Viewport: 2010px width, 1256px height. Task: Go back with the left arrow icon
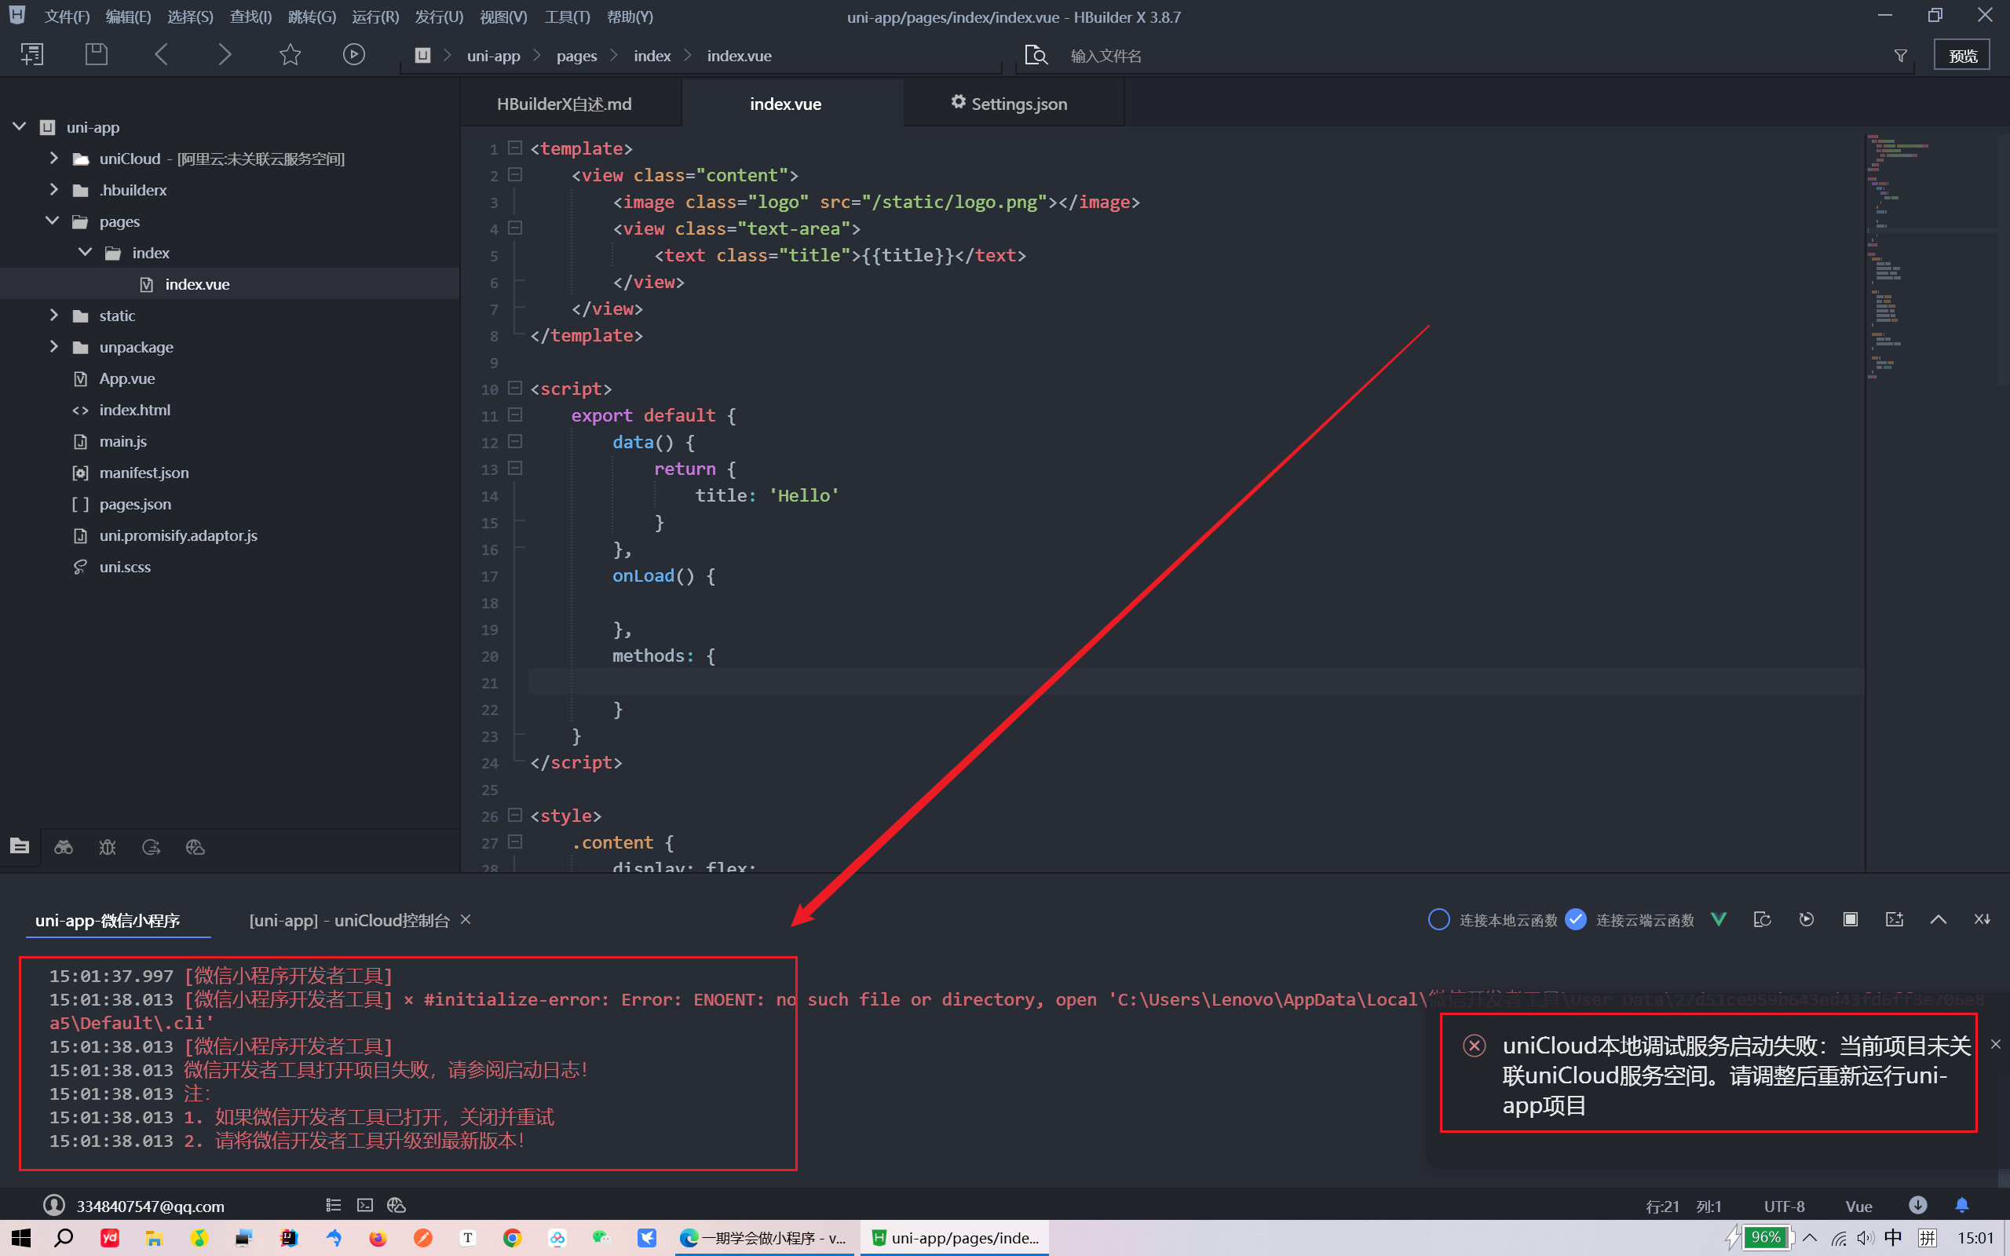pos(161,55)
